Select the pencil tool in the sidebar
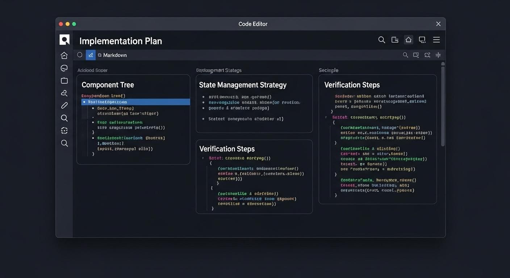510x278 pixels. (64, 105)
